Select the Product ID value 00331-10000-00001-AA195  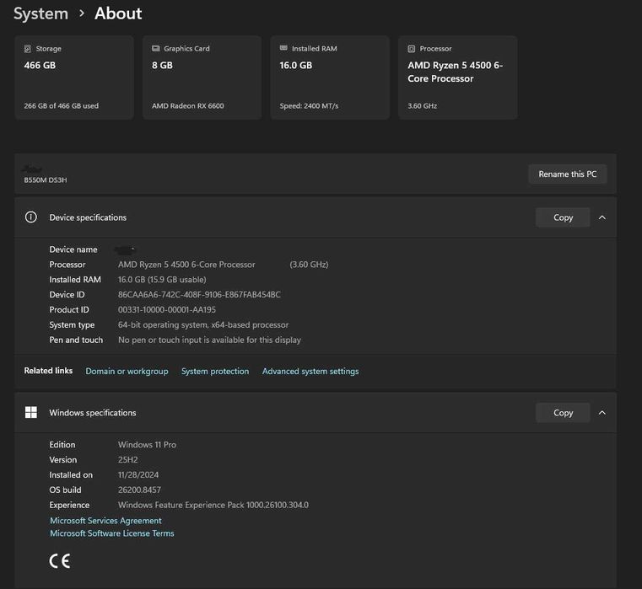tap(167, 309)
